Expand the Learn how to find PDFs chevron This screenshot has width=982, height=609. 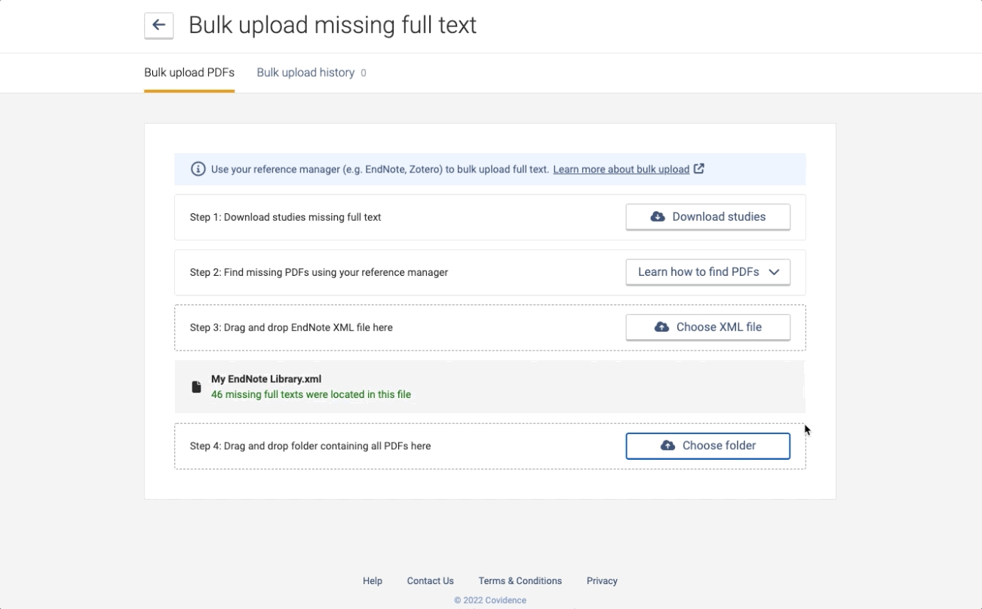(x=774, y=272)
